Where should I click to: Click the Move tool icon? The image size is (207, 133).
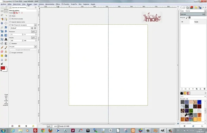pyautogui.click(x=2, y=23)
